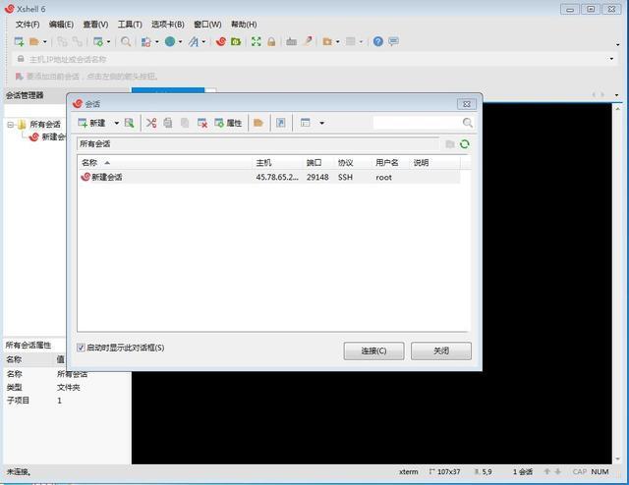Sort sessions by 主机 column header

click(263, 162)
